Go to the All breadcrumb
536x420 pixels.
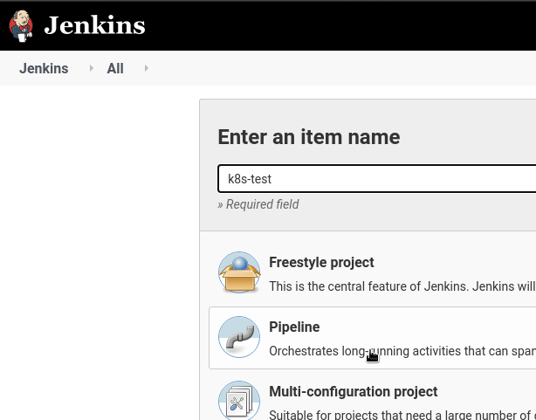(115, 68)
